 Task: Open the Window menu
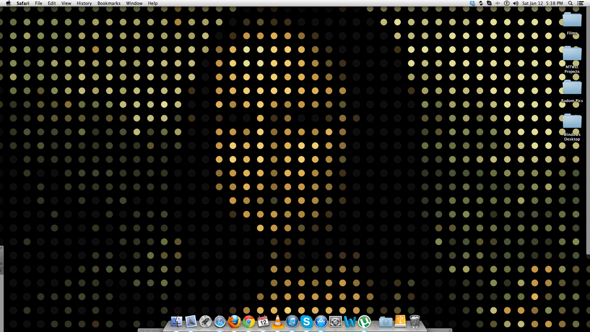pyautogui.click(x=134, y=3)
